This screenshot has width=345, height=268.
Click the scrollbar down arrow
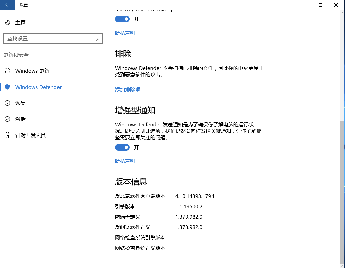tap(342, 265)
